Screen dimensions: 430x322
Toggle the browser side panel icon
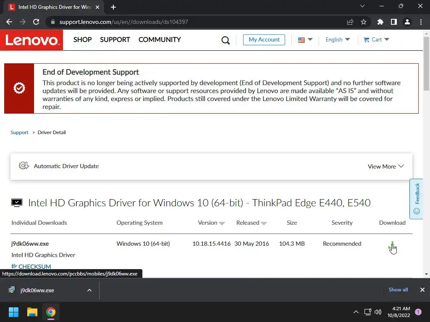pyautogui.click(x=394, y=22)
